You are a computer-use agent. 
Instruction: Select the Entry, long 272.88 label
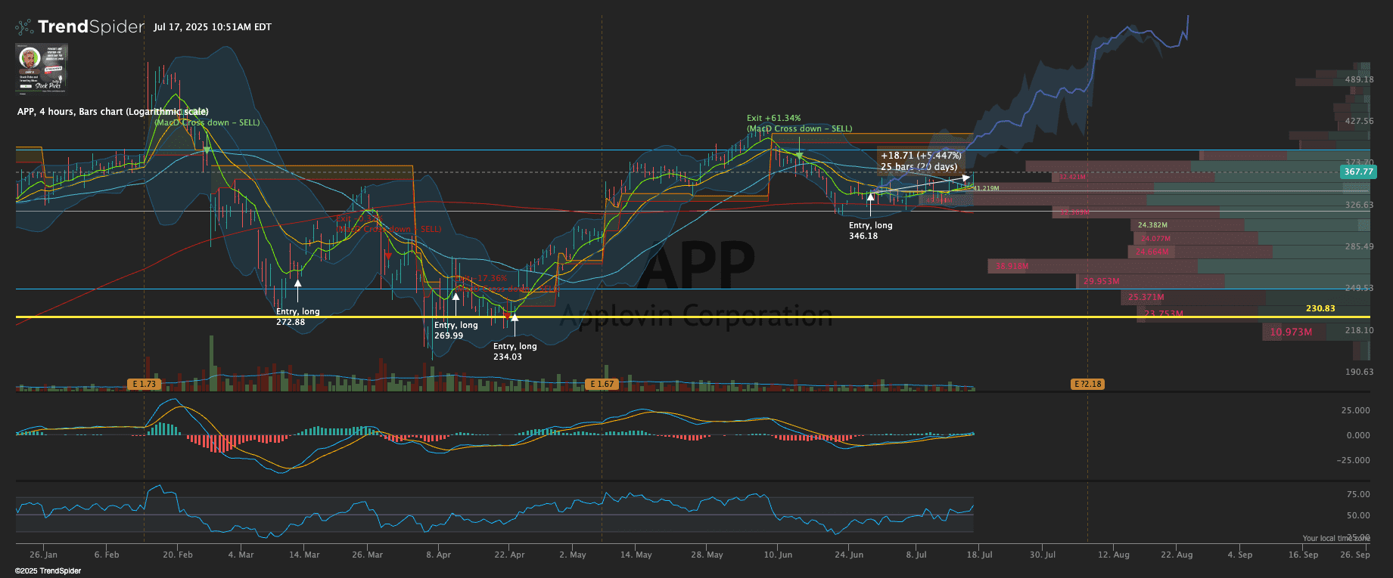298,317
